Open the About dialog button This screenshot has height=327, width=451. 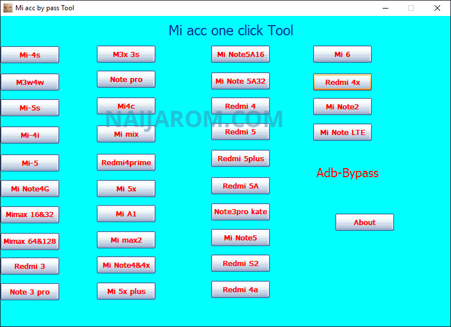pos(364,222)
